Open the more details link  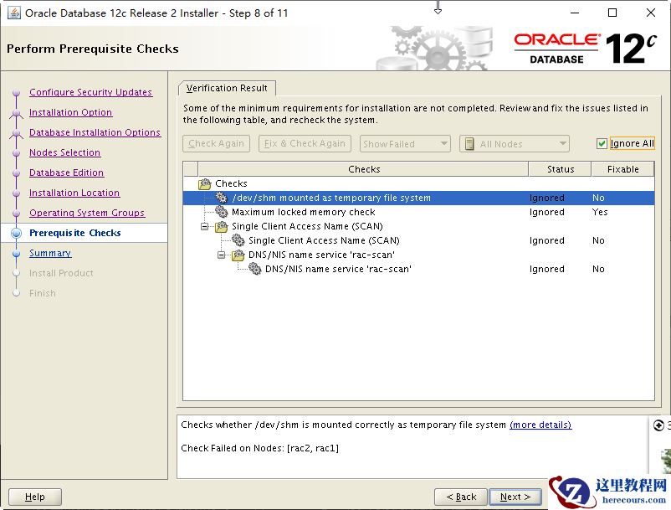point(540,425)
